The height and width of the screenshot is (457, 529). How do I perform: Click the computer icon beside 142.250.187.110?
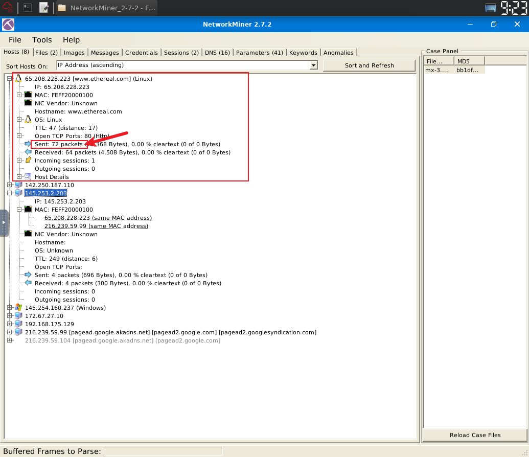pyautogui.click(x=18, y=185)
